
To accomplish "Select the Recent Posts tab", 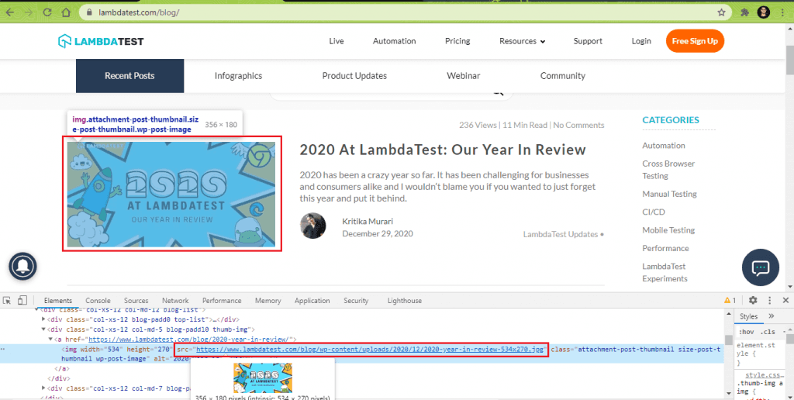I will pos(129,76).
